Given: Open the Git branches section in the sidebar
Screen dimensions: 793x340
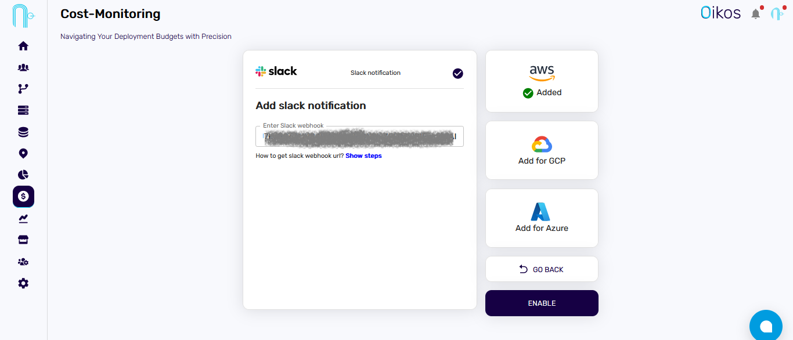Looking at the screenshot, I should click(x=23, y=88).
